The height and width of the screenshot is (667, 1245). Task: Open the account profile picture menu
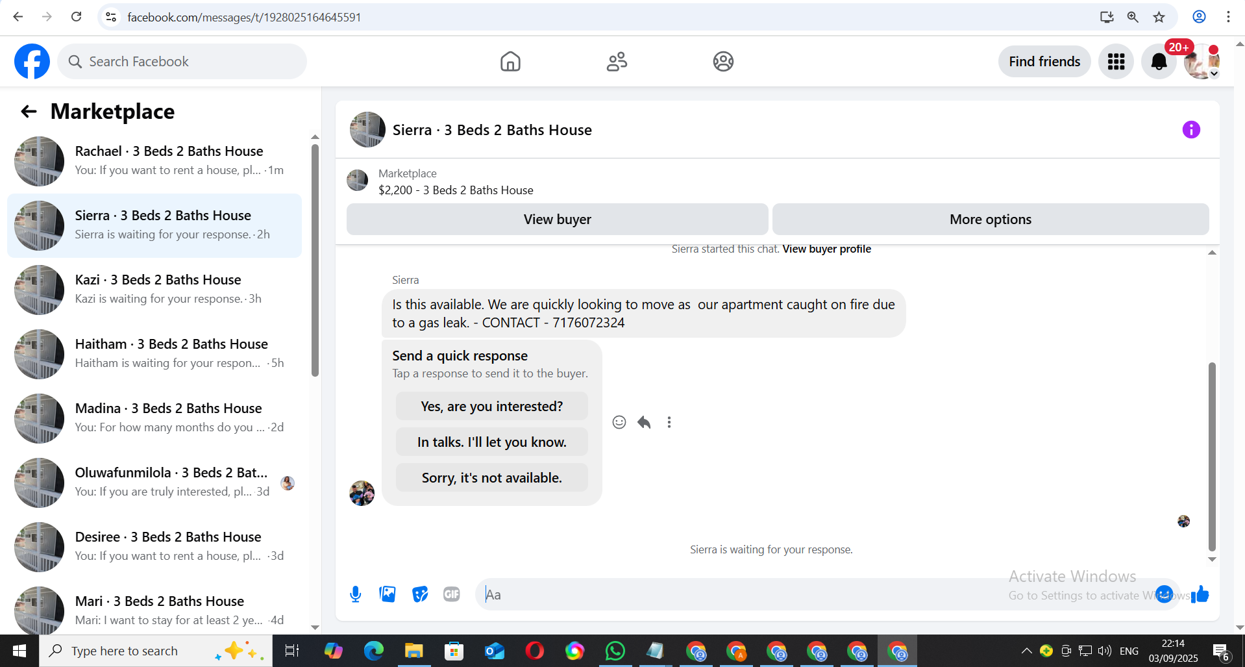point(1202,62)
